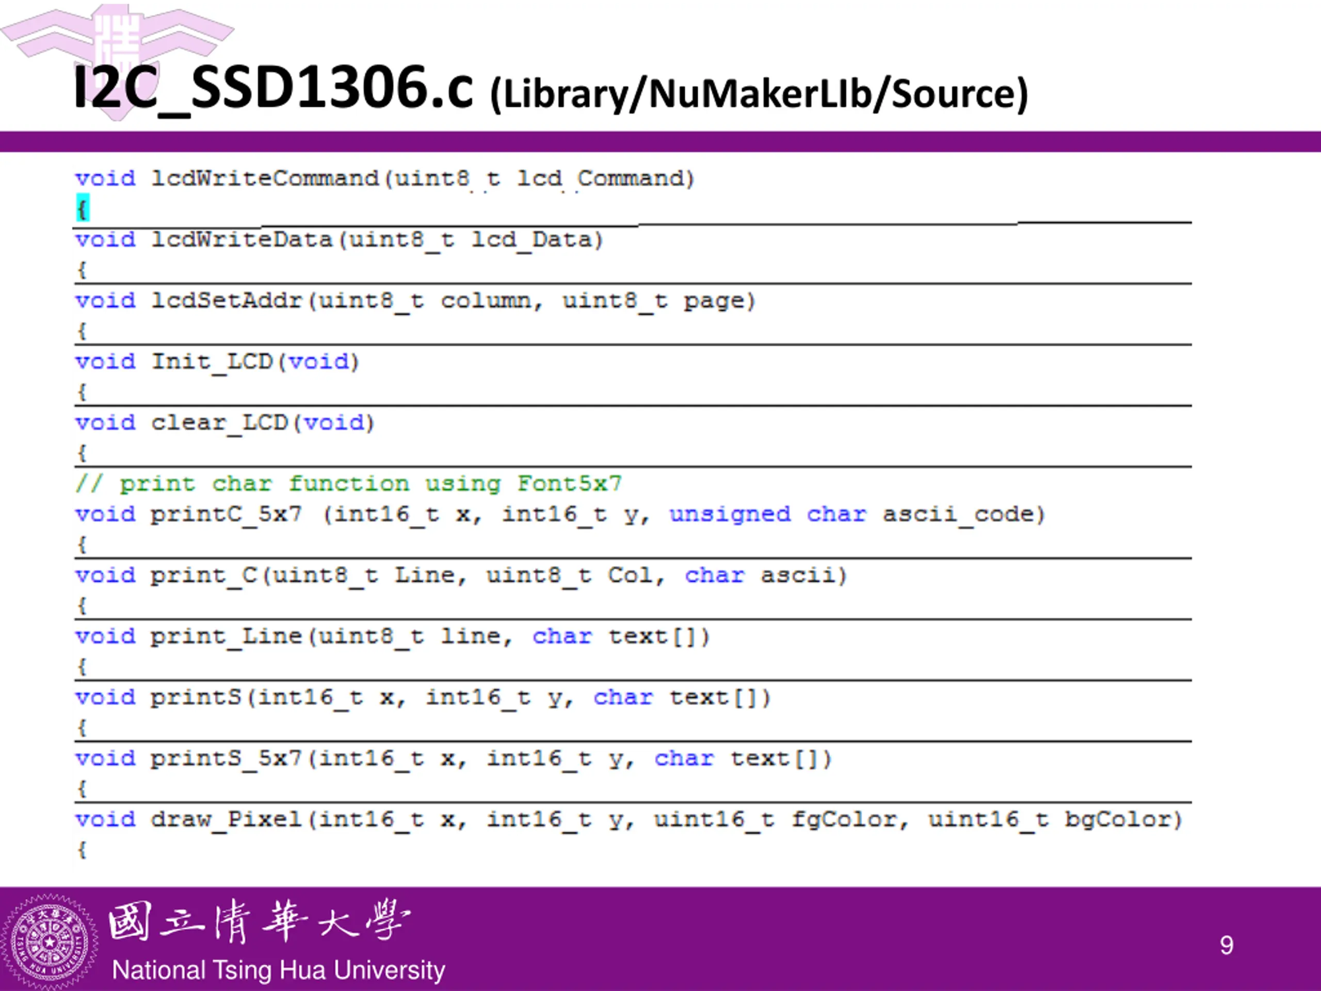This screenshot has width=1321, height=991.
Task: Click on Init_LCD(void) declaration
Action: [217, 362]
